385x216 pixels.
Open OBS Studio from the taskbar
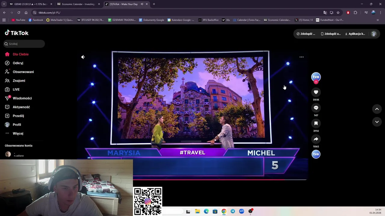pos(251,211)
